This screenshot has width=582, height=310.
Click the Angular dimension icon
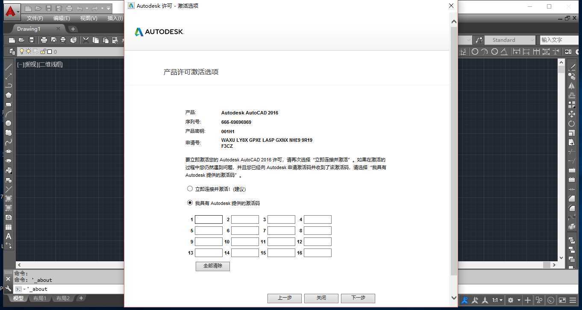tap(504, 52)
